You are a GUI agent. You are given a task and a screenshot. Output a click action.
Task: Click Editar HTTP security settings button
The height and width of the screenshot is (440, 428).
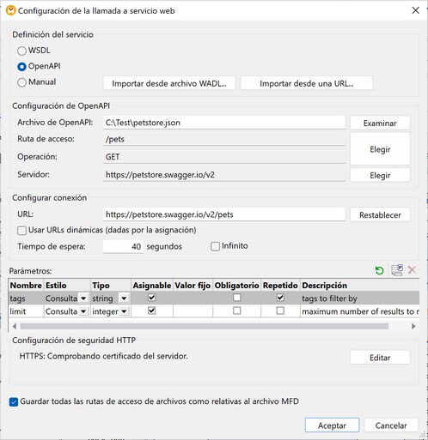pyautogui.click(x=380, y=358)
